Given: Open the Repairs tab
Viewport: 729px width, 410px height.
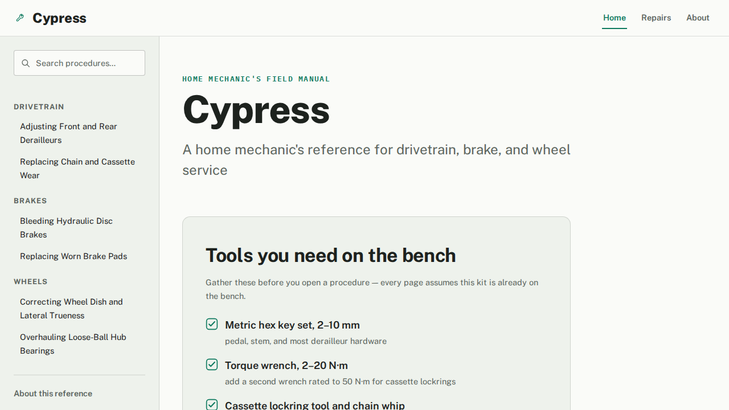Looking at the screenshot, I should pos(656,18).
